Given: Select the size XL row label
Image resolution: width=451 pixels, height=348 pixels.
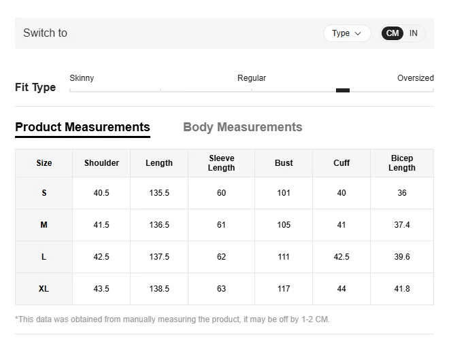Looking at the screenshot, I should (x=44, y=289).
